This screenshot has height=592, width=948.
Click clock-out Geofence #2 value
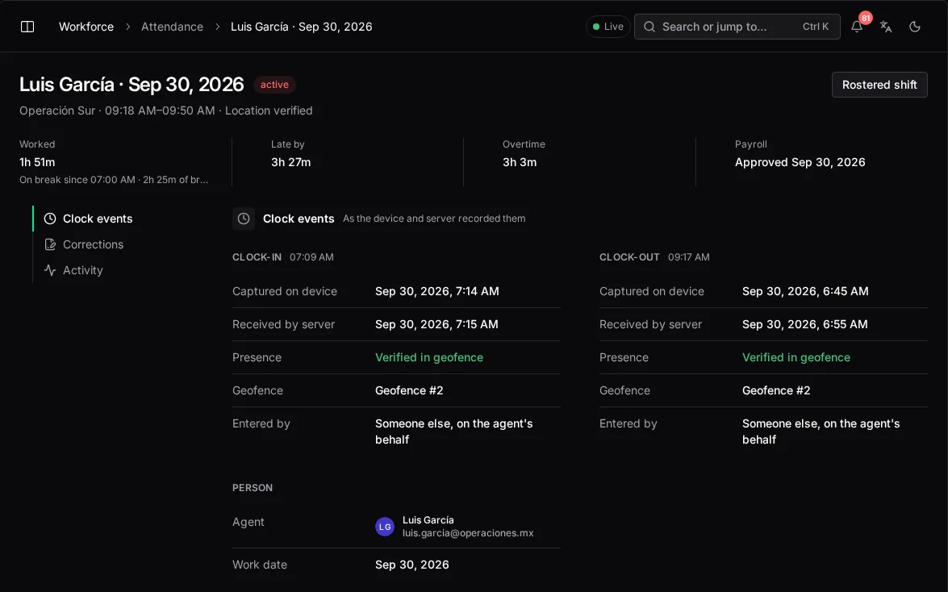click(x=776, y=390)
